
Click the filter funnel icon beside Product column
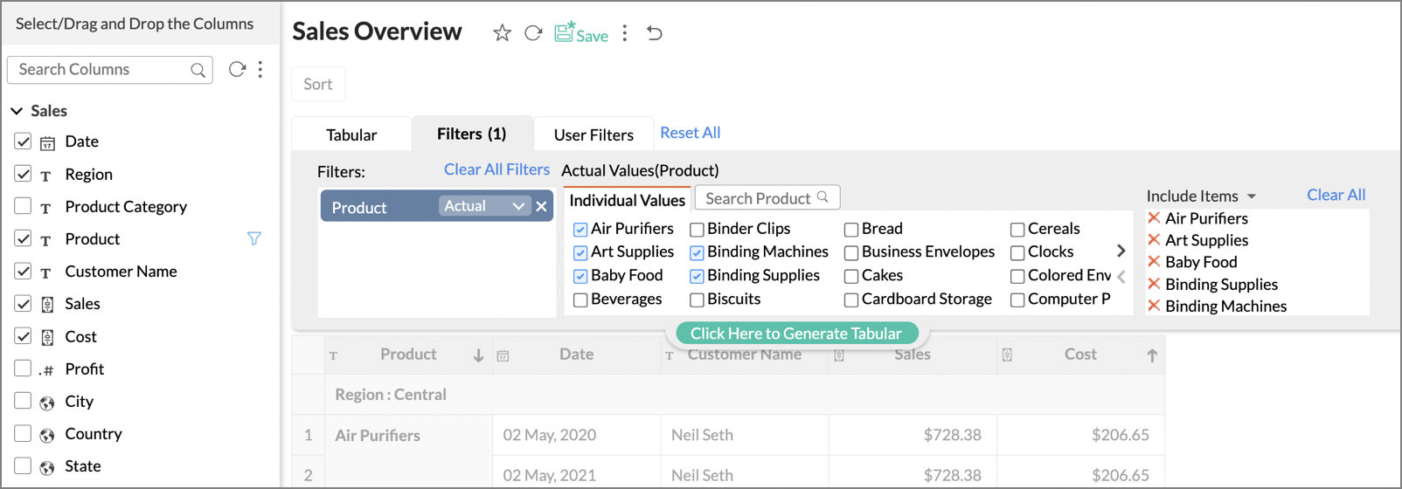254,238
